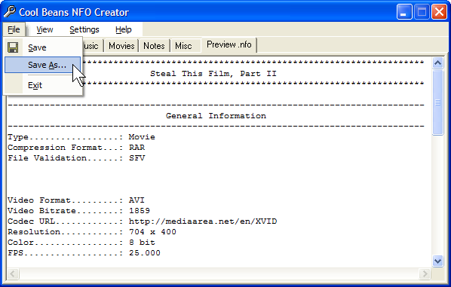Select the Preview .nfo tab
This screenshot has height=287, width=451.
coord(229,44)
